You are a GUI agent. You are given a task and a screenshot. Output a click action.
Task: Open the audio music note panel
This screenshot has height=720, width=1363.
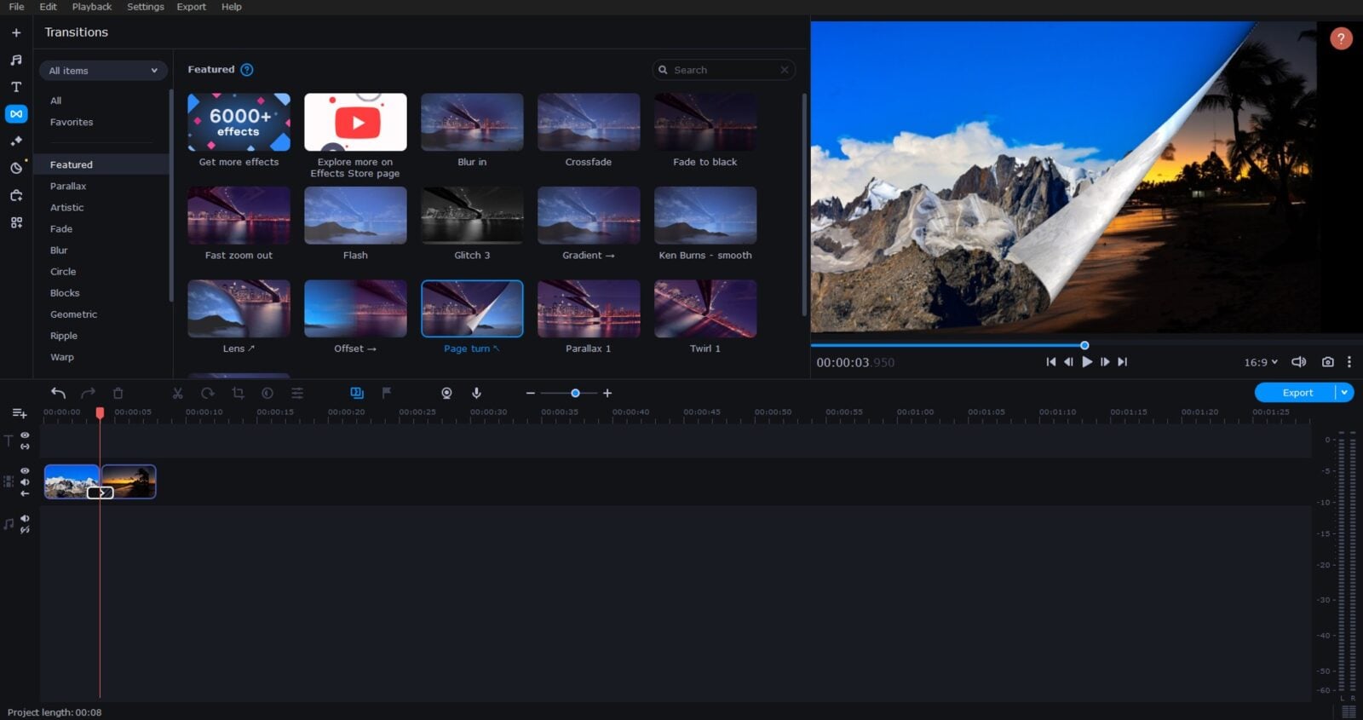click(16, 60)
